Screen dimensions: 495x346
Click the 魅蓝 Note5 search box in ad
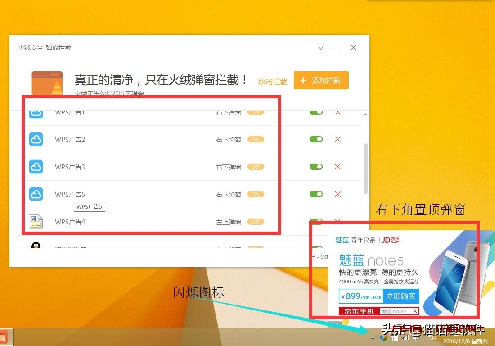pos(400,311)
